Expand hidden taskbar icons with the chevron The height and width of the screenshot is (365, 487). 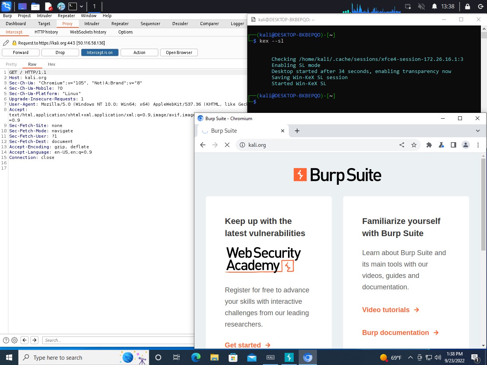[410, 357]
